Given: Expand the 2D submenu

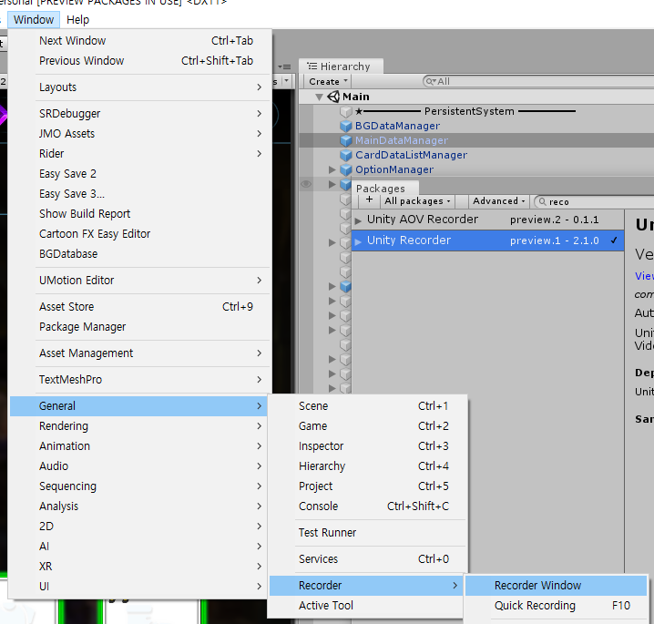Looking at the screenshot, I should pyautogui.click(x=139, y=526).
